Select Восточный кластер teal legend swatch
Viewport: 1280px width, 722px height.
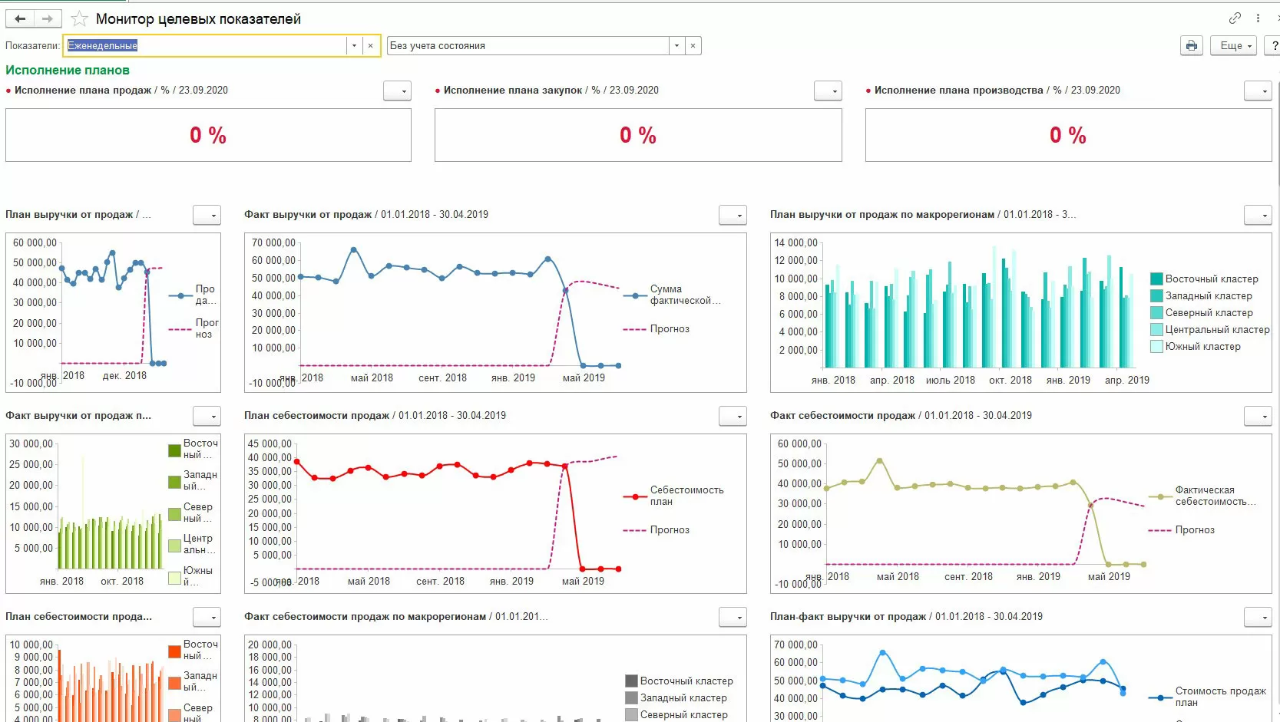coord(1156,279)
